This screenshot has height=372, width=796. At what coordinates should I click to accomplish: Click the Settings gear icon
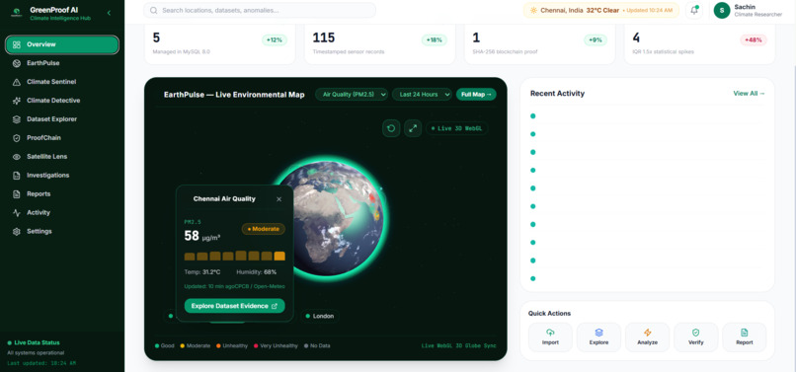point(17,232)
